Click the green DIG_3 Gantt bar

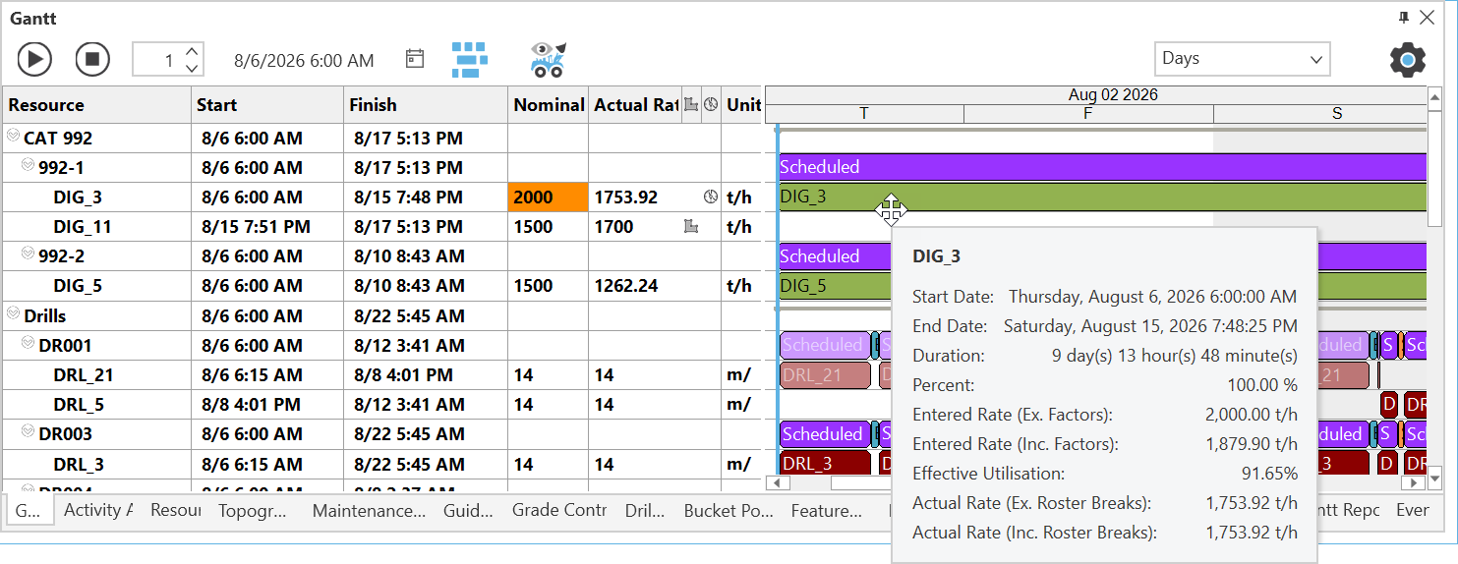(x=1101, y=197)
